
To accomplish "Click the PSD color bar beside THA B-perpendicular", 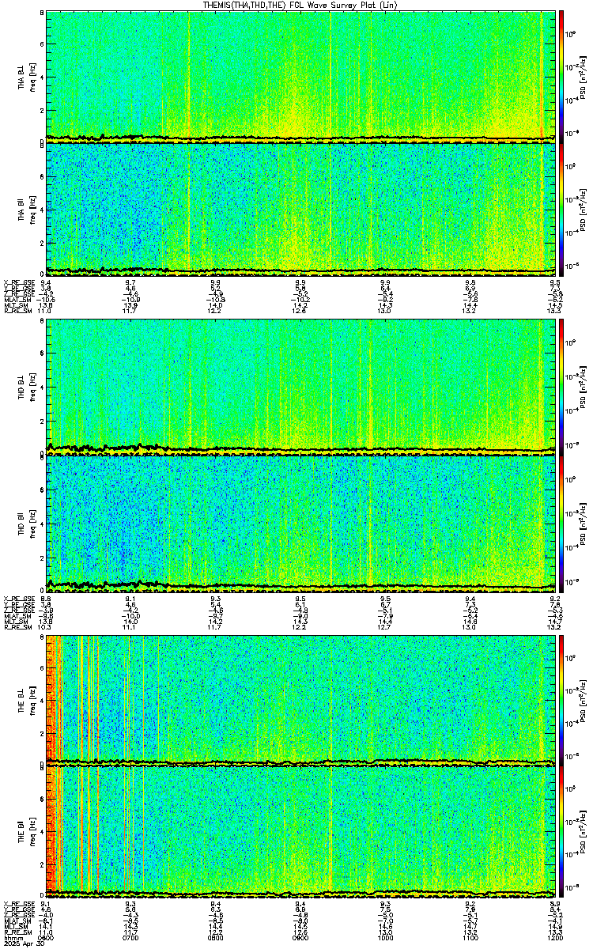I will [562, 76].
